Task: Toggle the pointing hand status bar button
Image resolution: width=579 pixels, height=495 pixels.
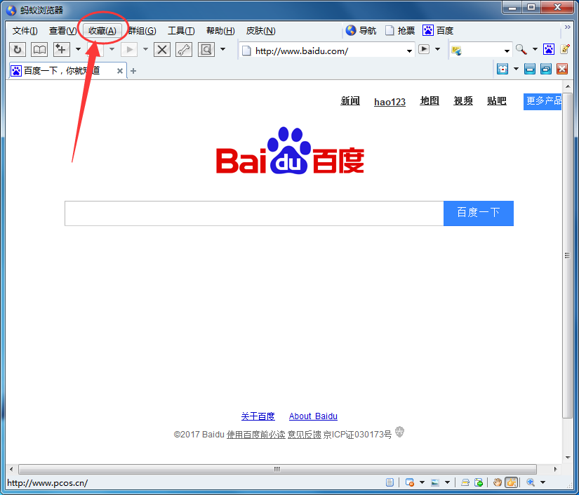Action: point(511,482)
